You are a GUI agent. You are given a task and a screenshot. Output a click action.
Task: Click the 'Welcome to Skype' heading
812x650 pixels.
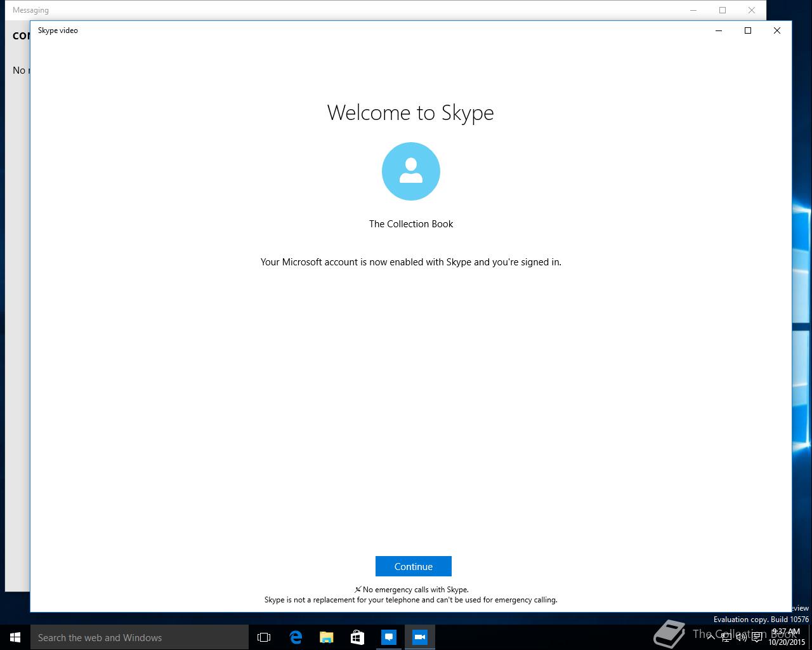point(410,113)
